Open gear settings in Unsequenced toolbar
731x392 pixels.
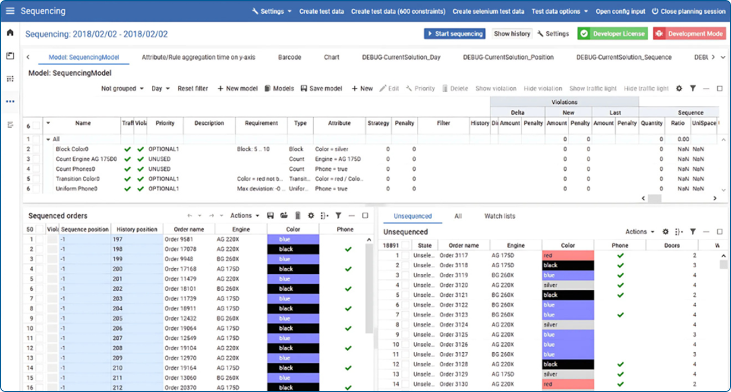665,232
